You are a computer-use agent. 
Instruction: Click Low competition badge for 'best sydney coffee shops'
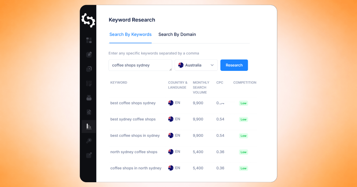point(243,119)
